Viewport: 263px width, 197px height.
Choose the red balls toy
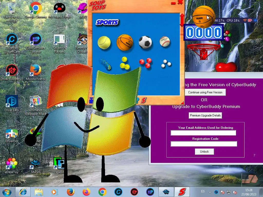[x=146, y=63]
